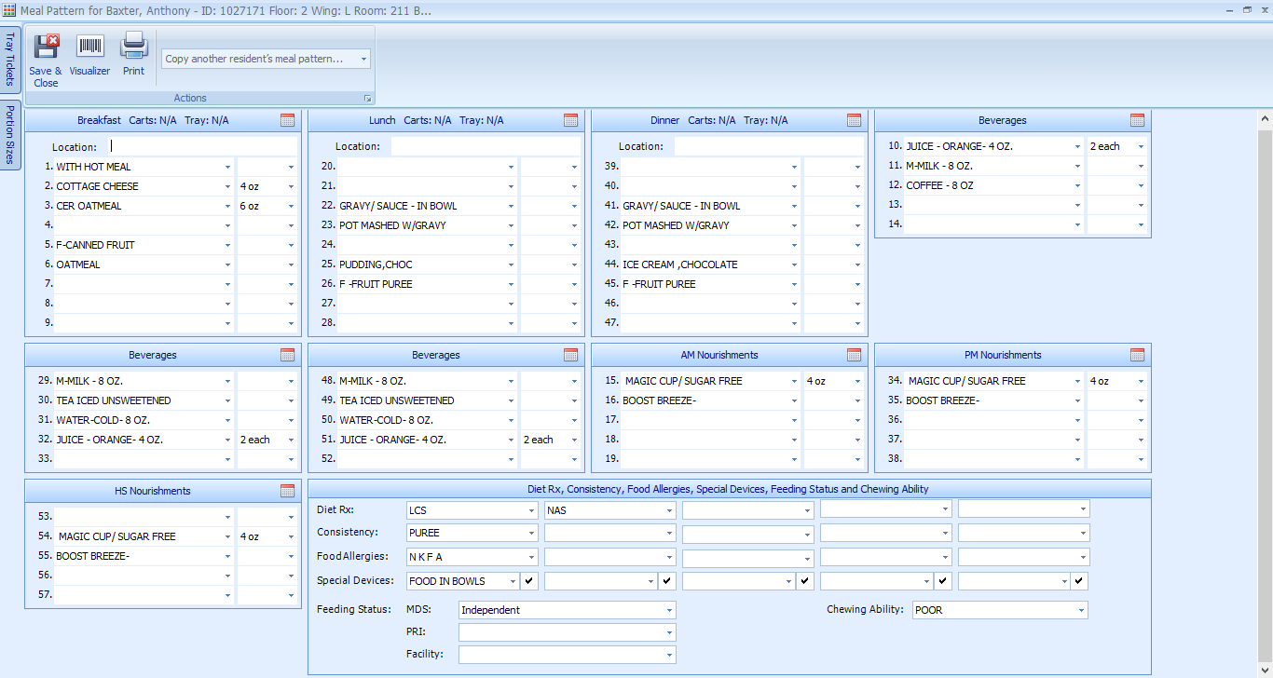
Task: Toggle checkbox next to FOOD IN BOWLS device
Action: [528, 581]
